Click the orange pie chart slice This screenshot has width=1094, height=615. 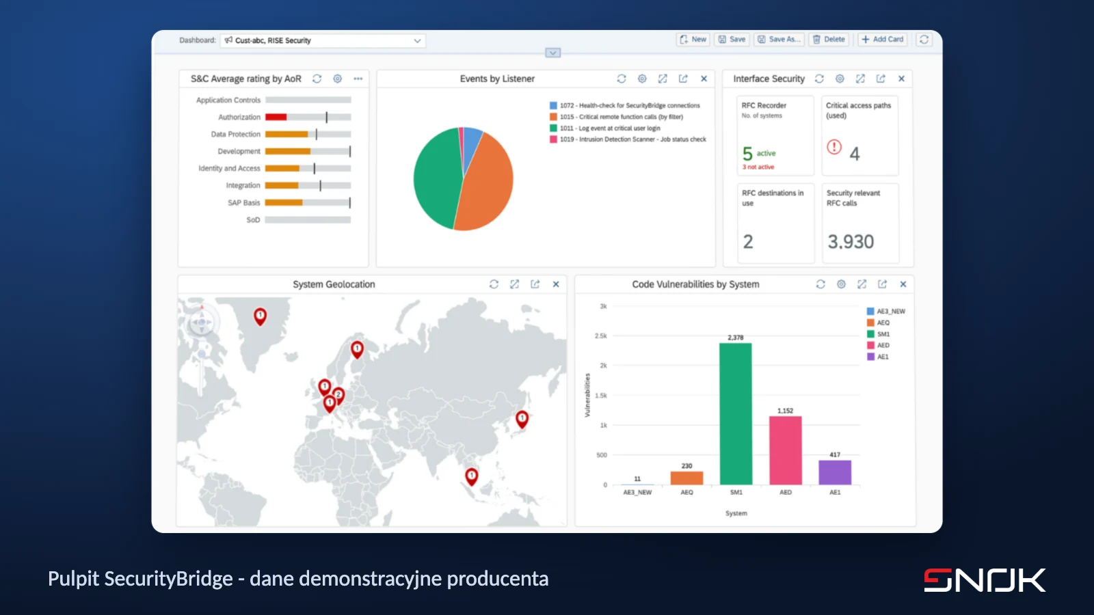487,184
